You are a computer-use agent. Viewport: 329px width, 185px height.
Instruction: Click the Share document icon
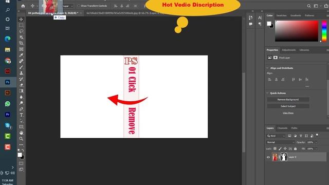click(x=326, y=6)
